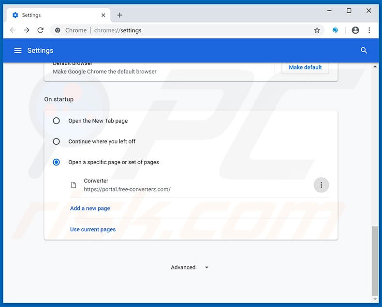The image size is (382, 307).
Task: Click the Use current pages link
Action: pos(93,229)
